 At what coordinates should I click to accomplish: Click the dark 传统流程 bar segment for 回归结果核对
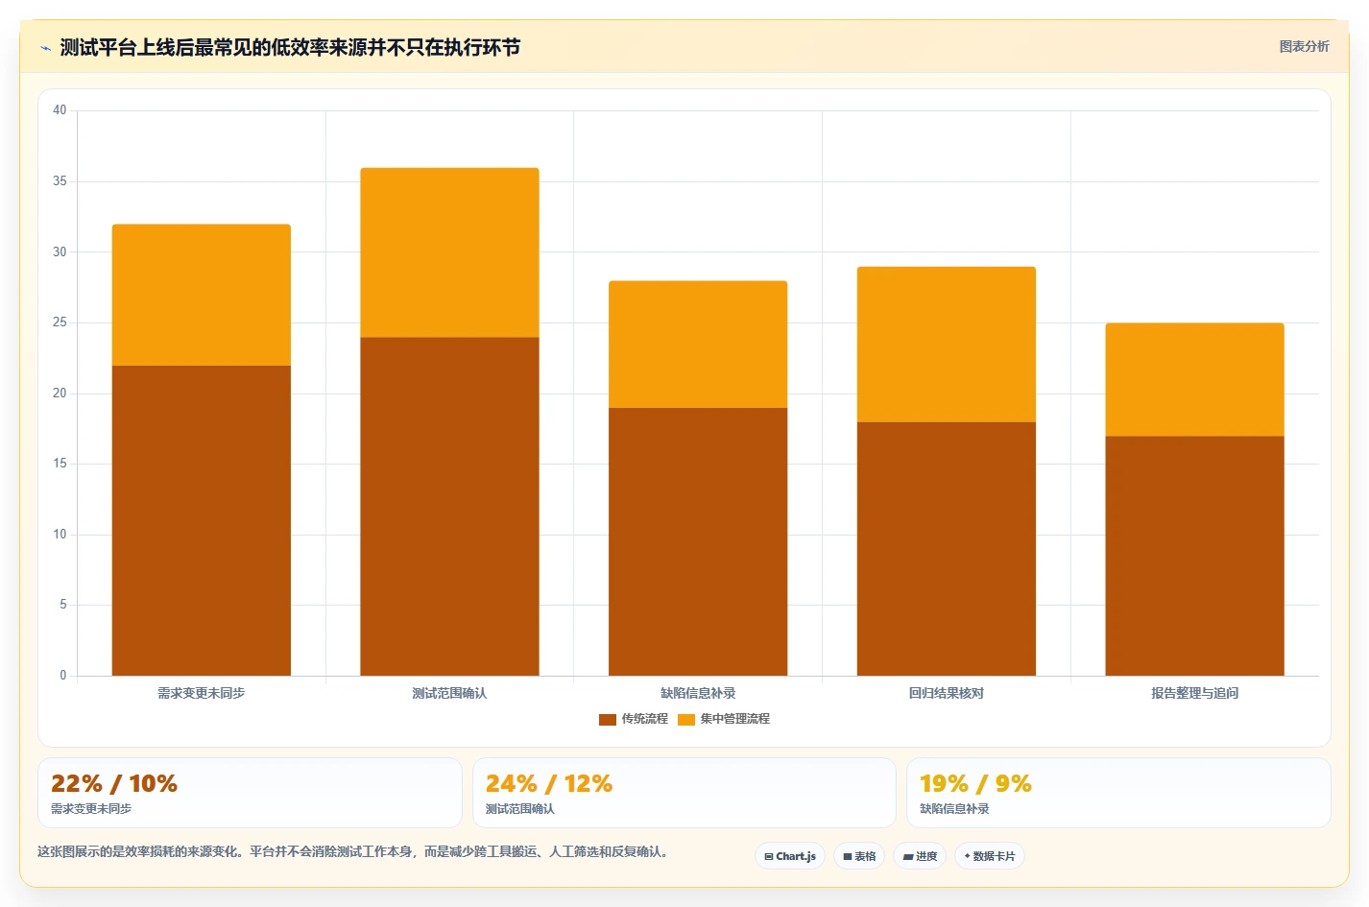click(947, 549)
